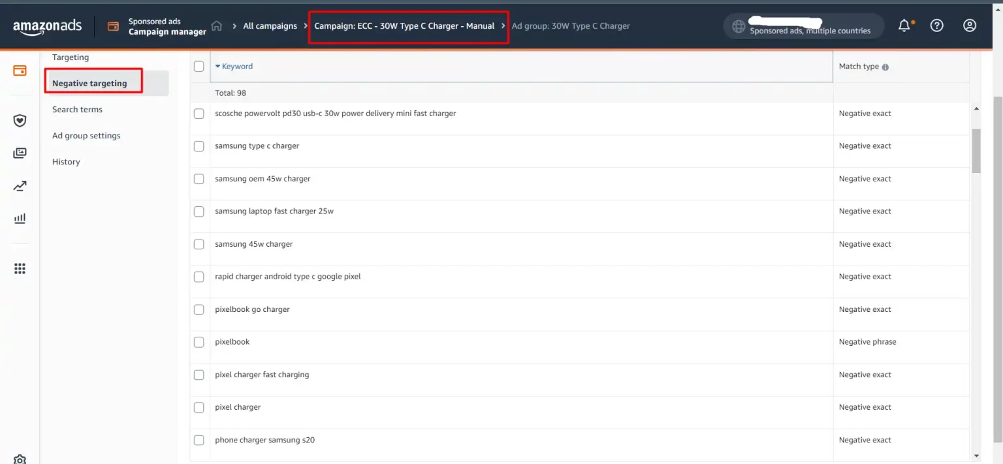
Task: Click the keyword samsung oem 45w charger
Action: pyautogui.click(x=263, y=179)
